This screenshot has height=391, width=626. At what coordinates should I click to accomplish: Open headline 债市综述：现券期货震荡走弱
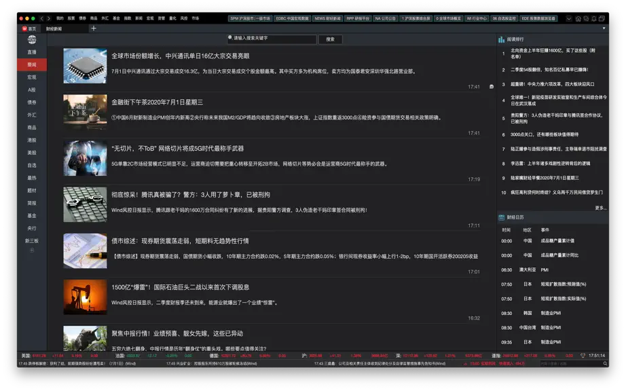(x=180, y=241)
